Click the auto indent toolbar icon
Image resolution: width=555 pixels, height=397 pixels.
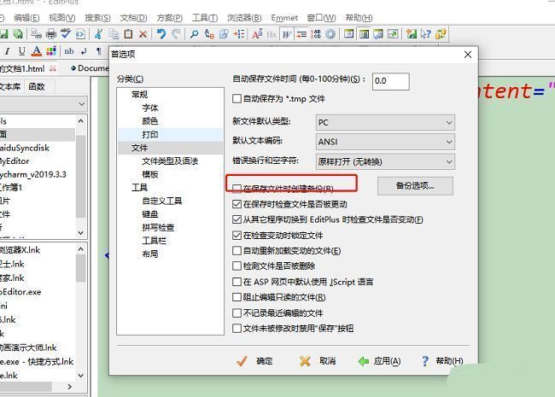point(301,34)
